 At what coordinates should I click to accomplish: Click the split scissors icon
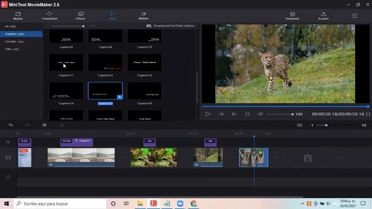coord(62,125)
